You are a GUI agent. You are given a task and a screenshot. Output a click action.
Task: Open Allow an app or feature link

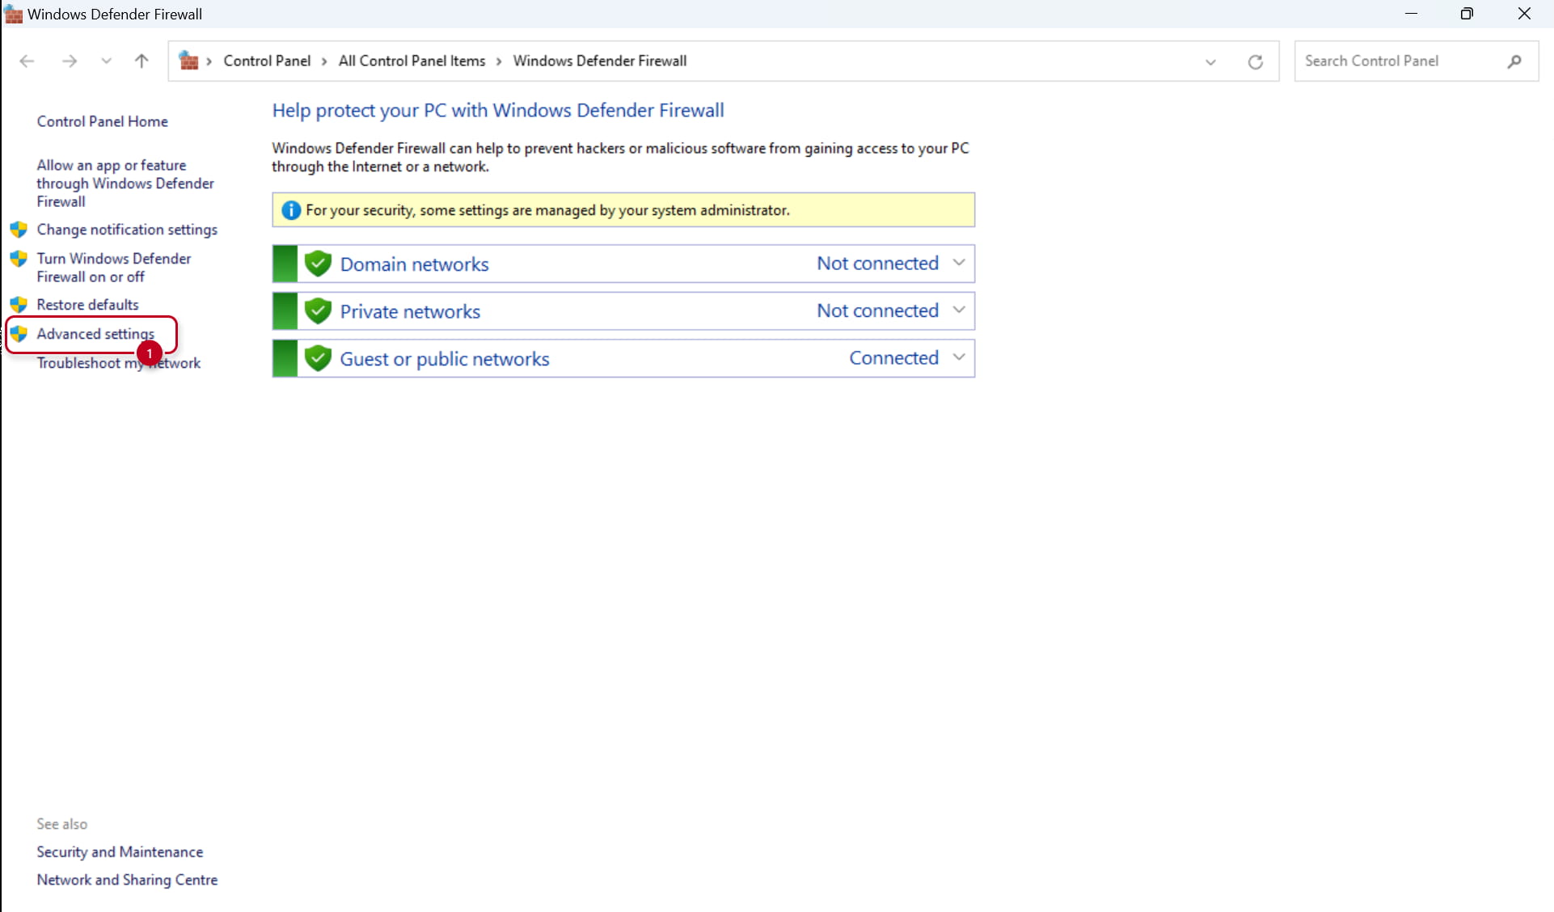point(125,184)
